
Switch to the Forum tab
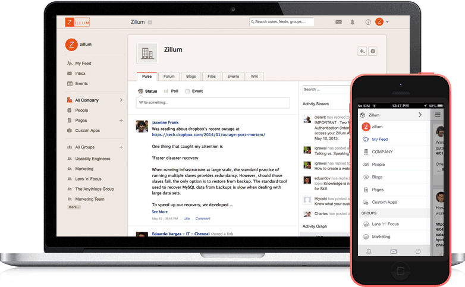pyautogui.click(x=169, y=76)
